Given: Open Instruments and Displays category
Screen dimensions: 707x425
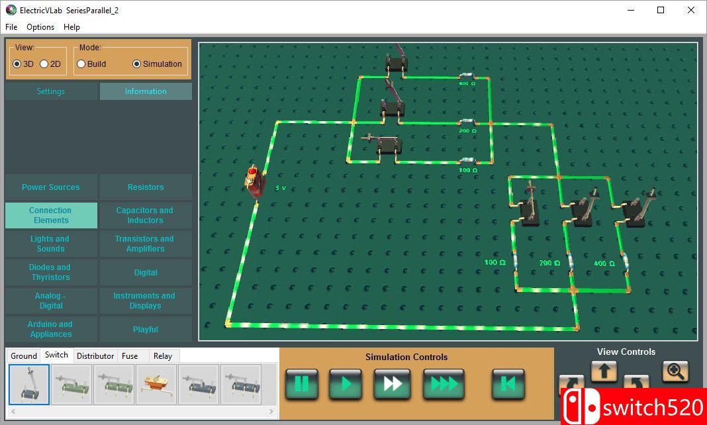Looking at the screenshot, I should click(144, 301).
